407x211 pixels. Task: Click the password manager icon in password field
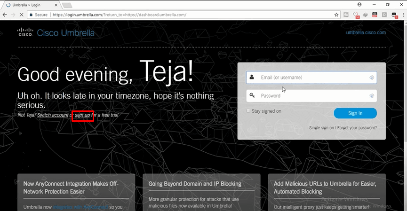pos(371,96)
